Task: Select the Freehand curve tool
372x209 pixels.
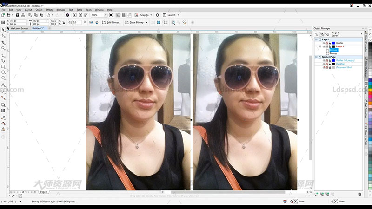Action: point(3,55)
